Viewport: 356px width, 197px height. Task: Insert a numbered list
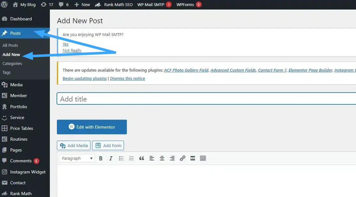coord(131,158)
